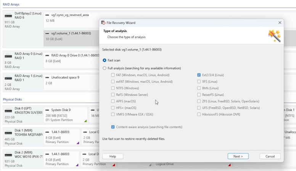The image size is (296, 171).
Task: Check the ZFS filesystem option
Action: (x=199, y=101)
